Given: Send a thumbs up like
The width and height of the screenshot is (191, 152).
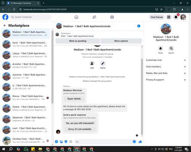Looking at the screenshot, I should 140,142.
